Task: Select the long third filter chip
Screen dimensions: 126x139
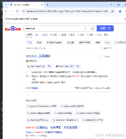Action: coord(54,43)
